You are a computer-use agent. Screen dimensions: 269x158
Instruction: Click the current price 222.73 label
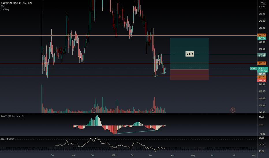pos(263,68)
